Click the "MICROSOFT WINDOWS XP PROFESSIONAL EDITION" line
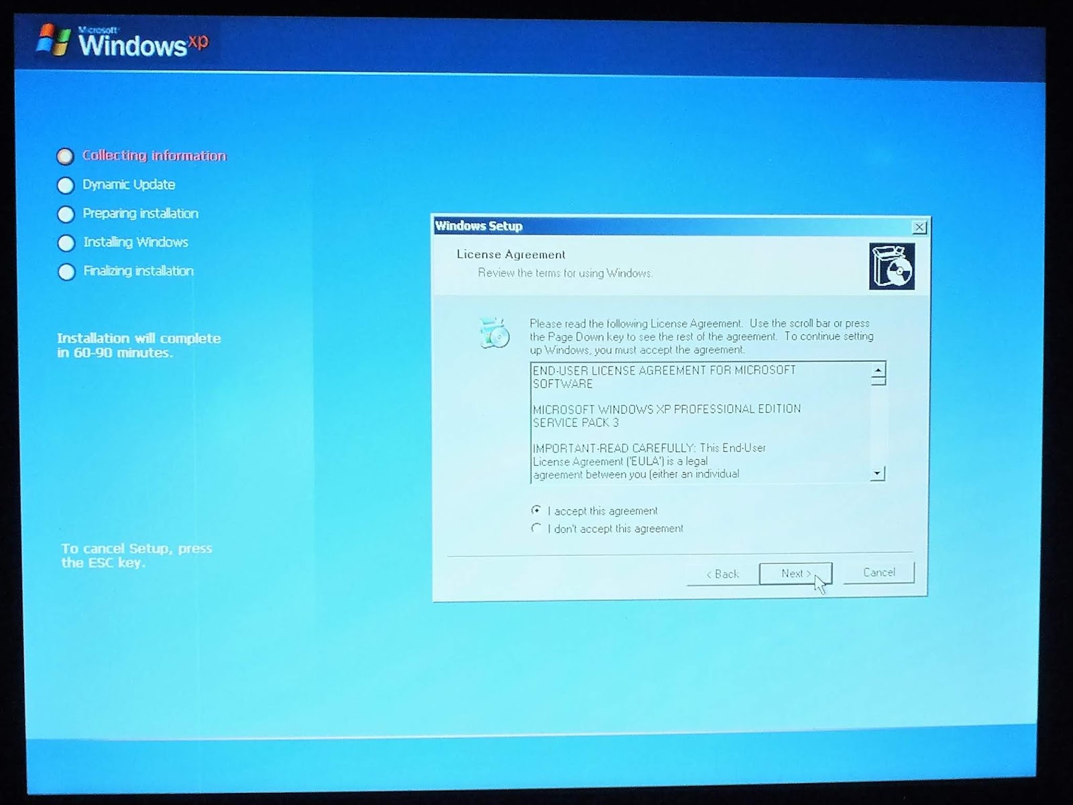 tap(667, 409)
